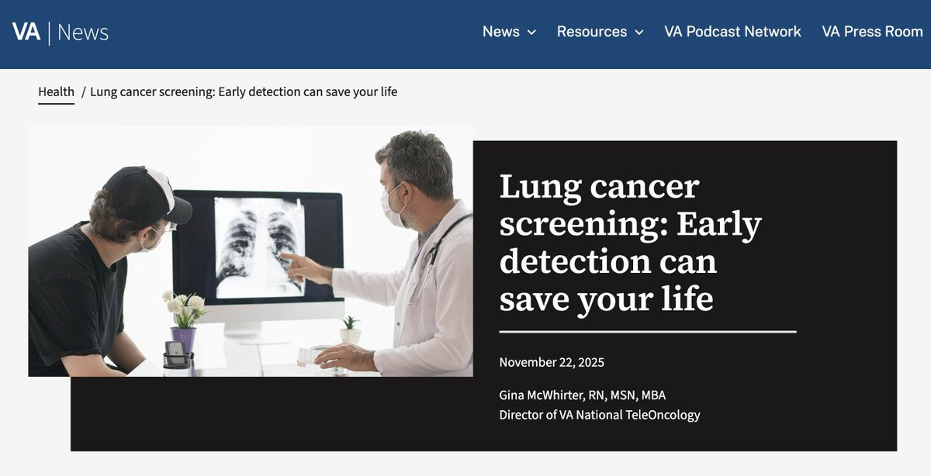The height and width of the screenshot is (476, 931).
Task: Click the VA logo in header
Action: [x=26, y=32]
